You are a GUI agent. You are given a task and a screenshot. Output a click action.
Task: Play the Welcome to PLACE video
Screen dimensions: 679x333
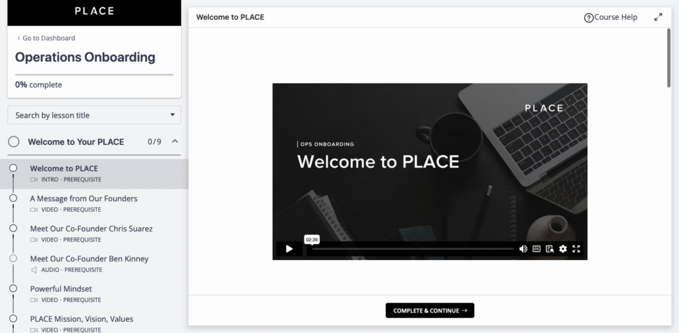[x=289, y=249]
